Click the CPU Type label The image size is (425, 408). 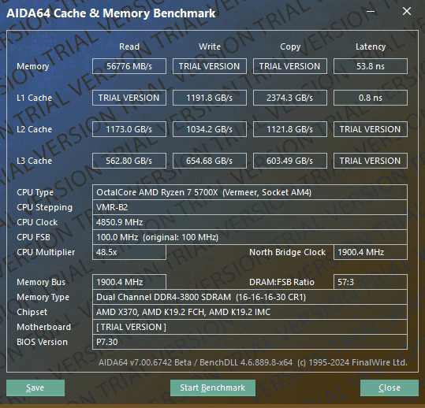pos(35,192)
